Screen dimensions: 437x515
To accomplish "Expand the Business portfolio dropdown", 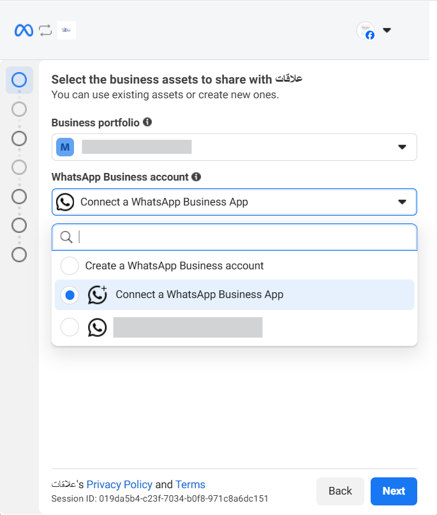I will 402,147.
